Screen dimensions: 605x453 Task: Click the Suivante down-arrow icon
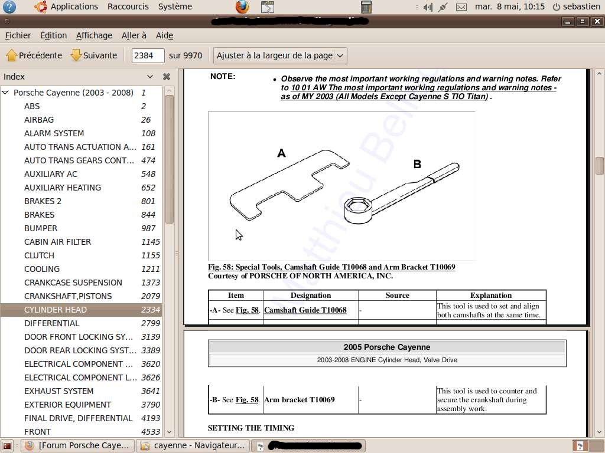[x=76, y=55]
